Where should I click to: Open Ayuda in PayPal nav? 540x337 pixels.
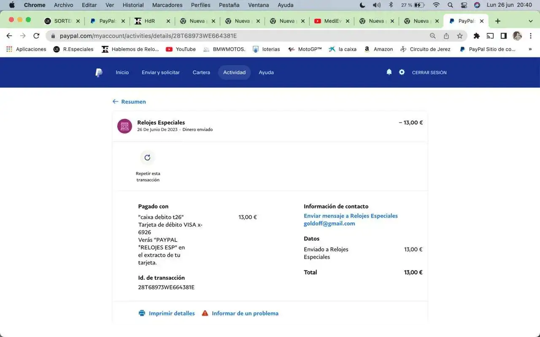[266, 72]
